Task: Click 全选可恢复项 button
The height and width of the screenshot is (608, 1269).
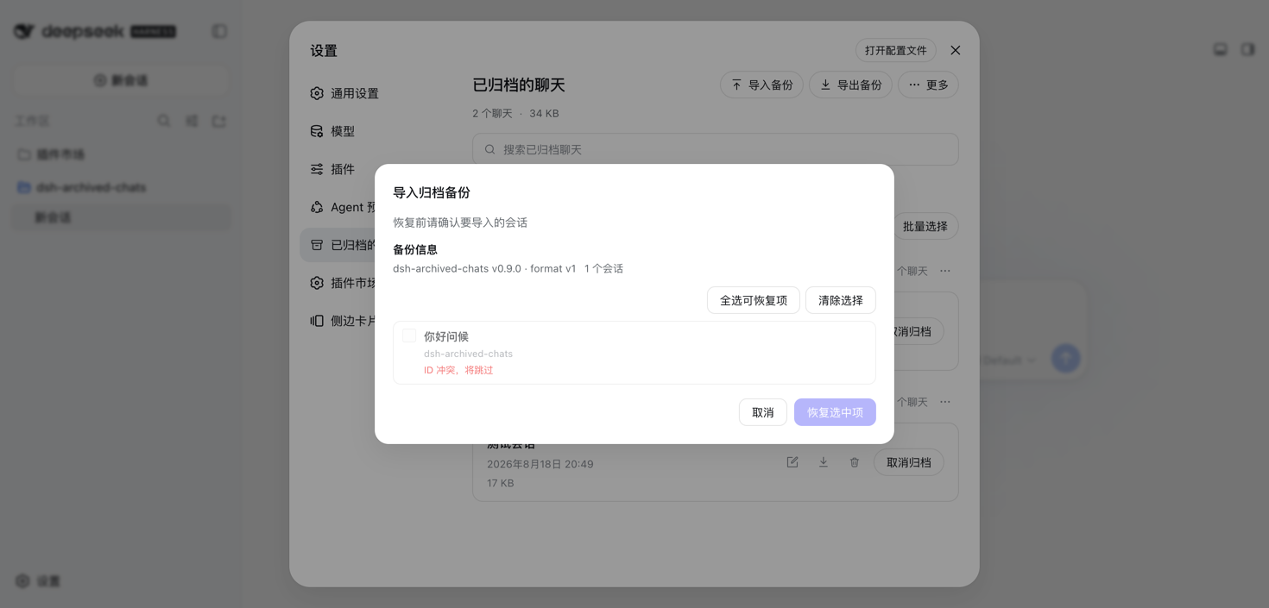Action: click(754, 300)
